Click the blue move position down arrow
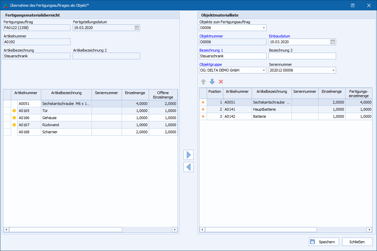 pos(212,82)
